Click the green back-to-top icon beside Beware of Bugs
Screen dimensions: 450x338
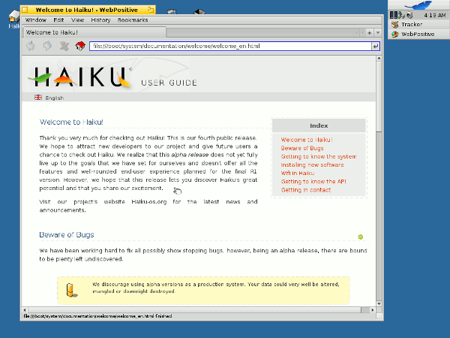click(x=361, y=237)
